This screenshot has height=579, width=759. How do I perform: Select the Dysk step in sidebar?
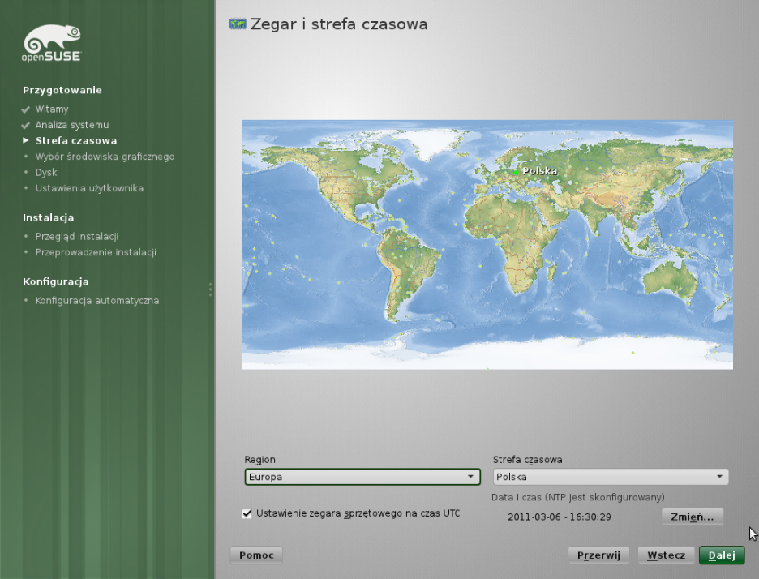click(46, 173)
